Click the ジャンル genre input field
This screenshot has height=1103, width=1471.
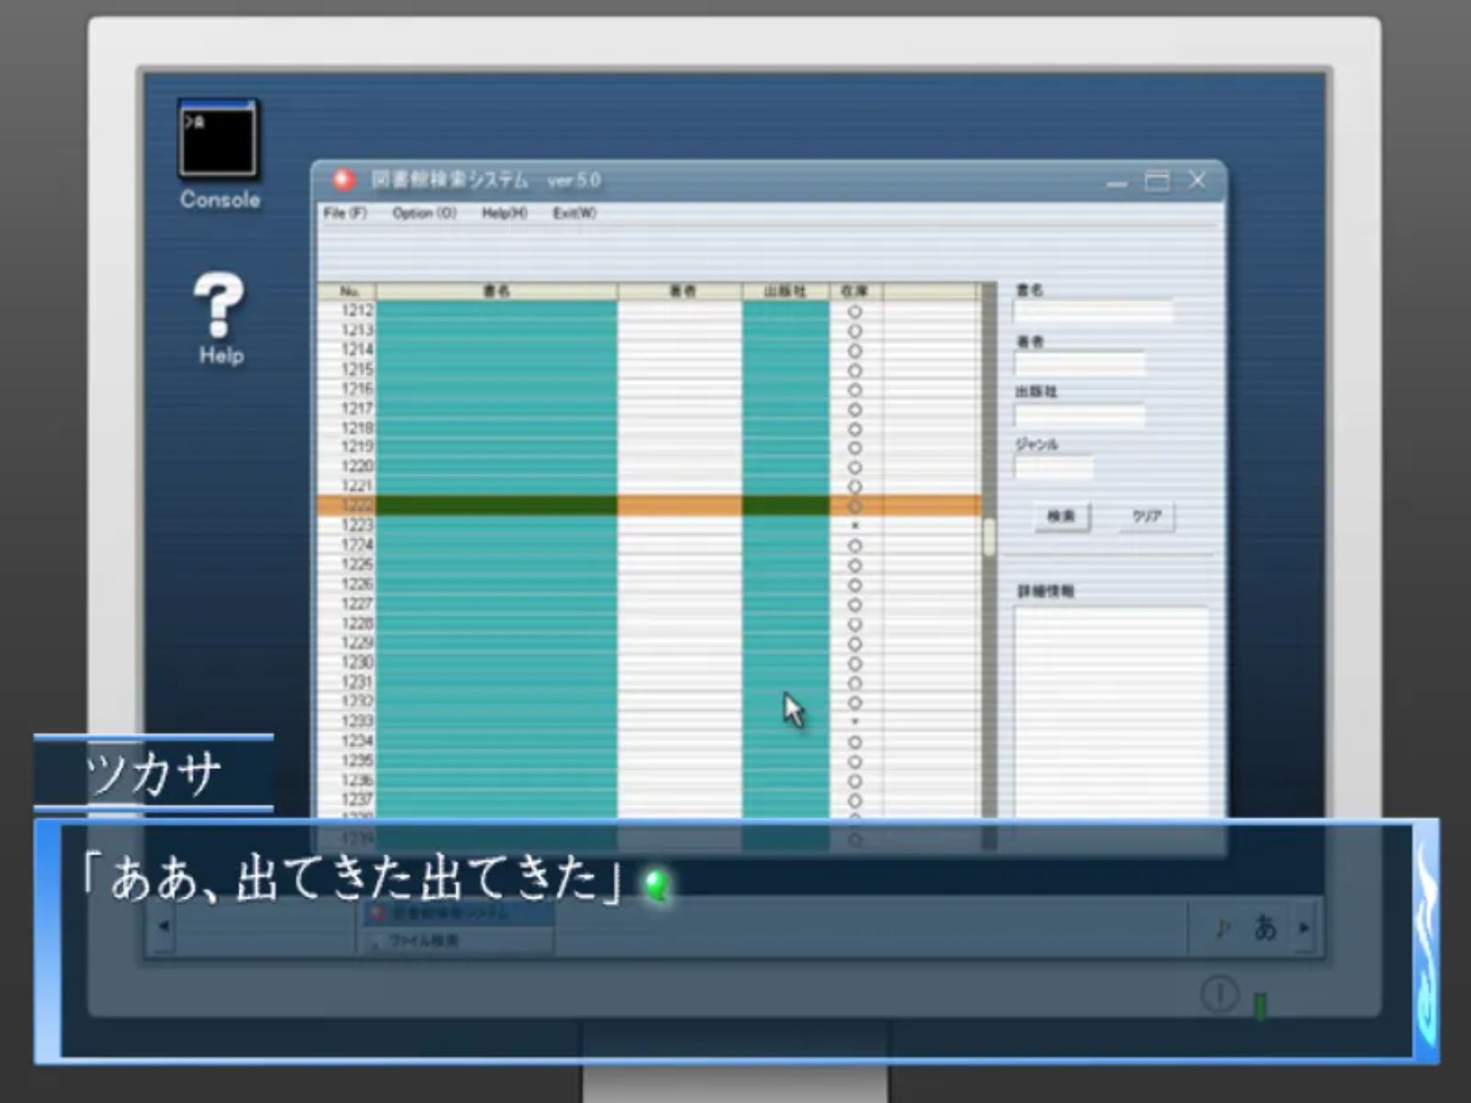[1053, 466]
